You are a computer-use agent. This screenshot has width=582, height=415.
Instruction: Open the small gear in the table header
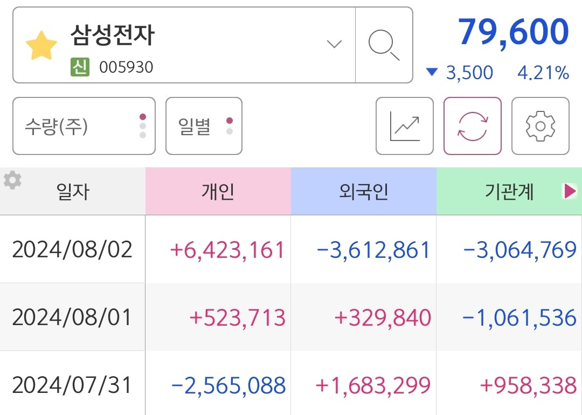(12, 180)
